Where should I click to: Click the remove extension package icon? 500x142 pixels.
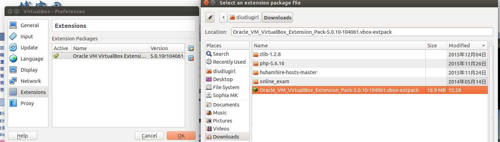pyautogui.click(x=191, y=58)
